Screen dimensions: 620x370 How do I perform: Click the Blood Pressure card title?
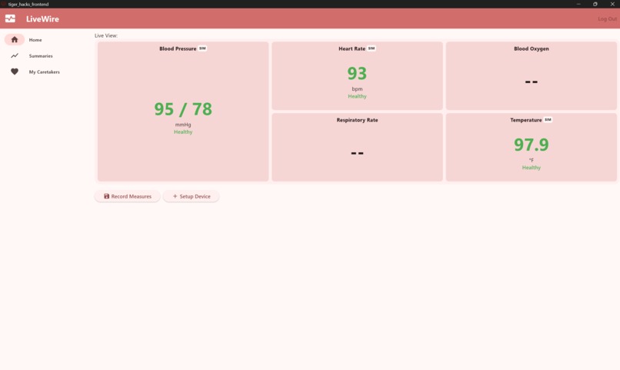(178, 48)
